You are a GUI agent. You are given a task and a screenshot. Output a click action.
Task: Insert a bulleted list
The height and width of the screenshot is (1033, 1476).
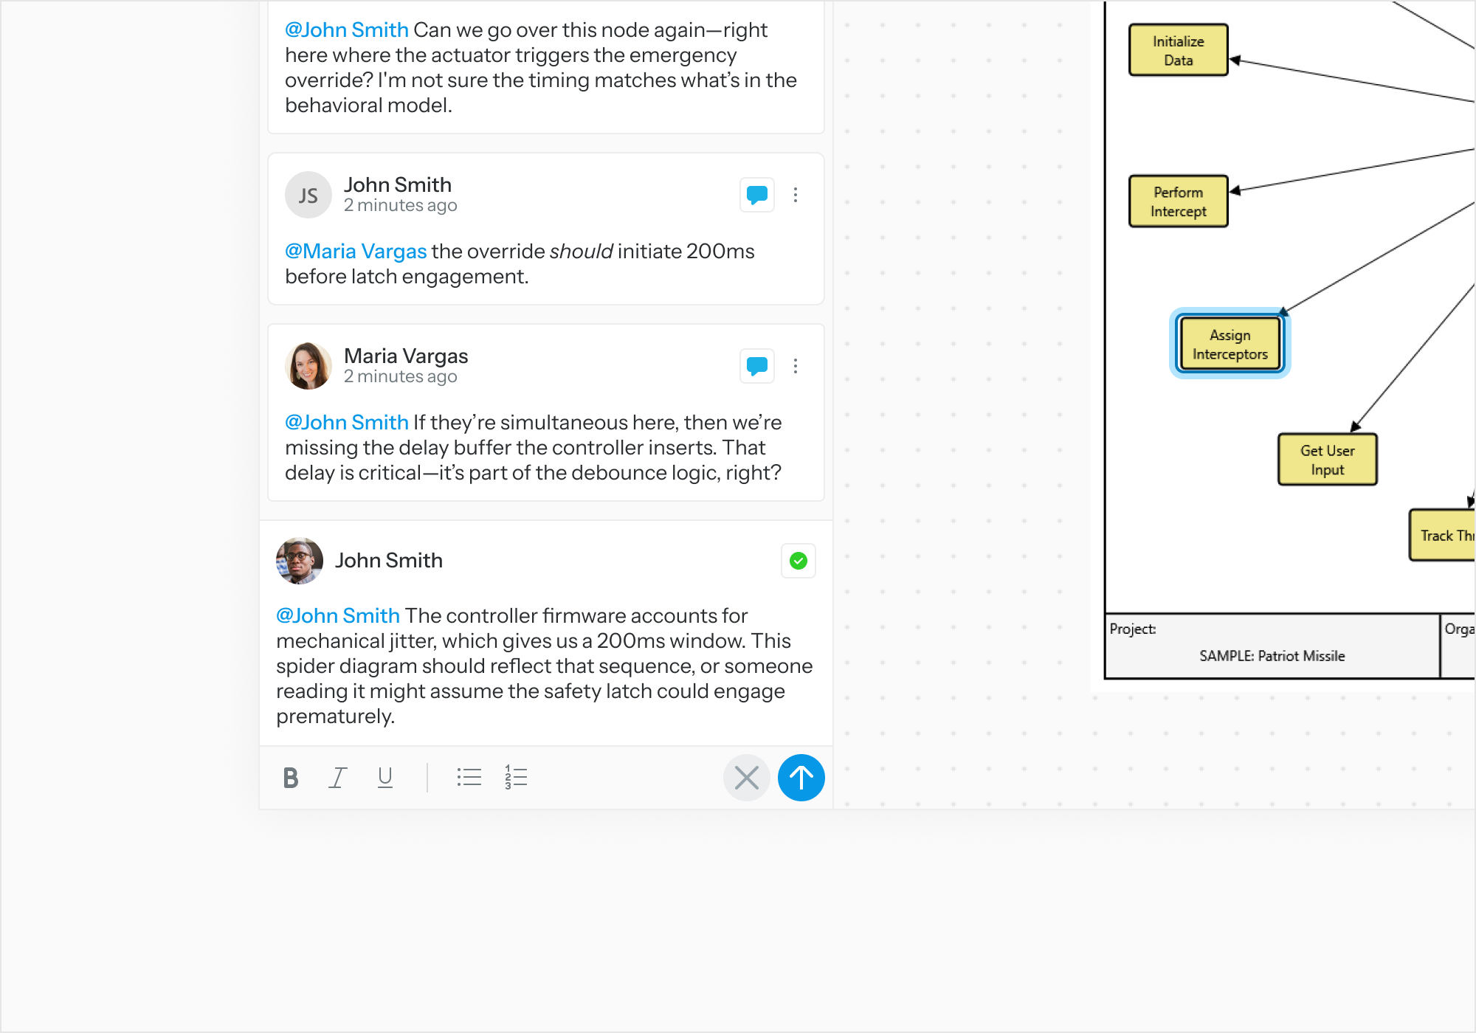click(469, 778)
